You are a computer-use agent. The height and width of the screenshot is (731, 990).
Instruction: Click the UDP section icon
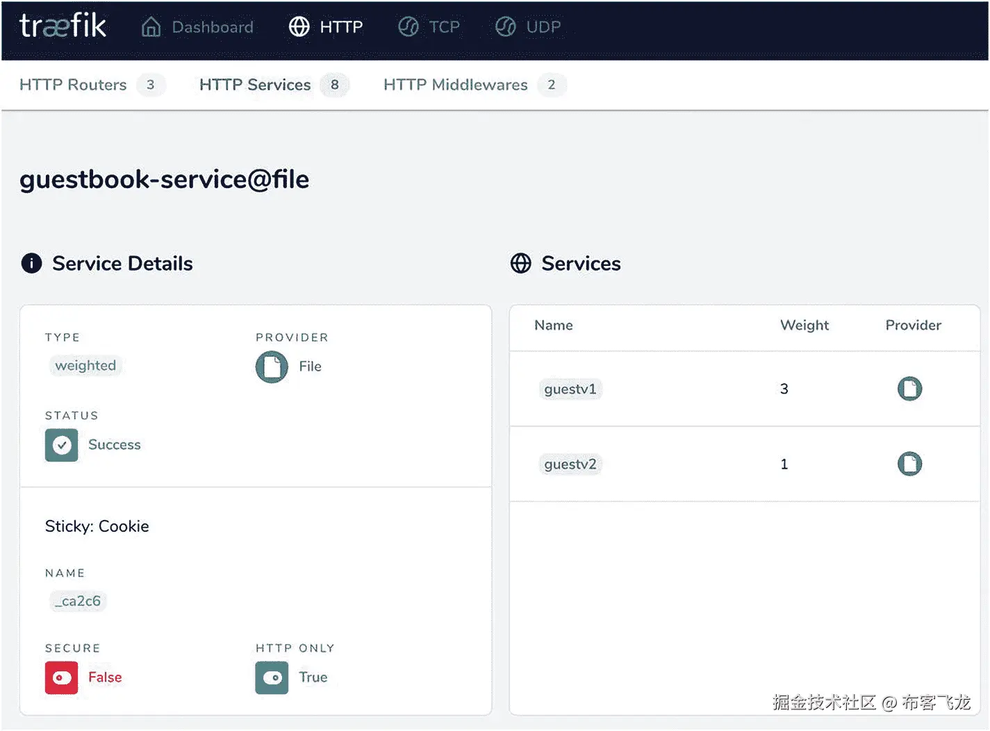[x=506, y=27]
